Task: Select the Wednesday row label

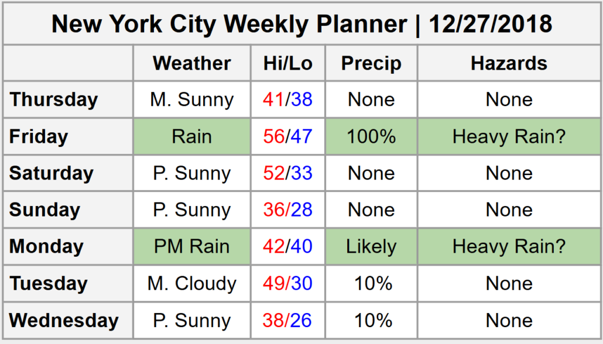Action: [x=64, y=321]
